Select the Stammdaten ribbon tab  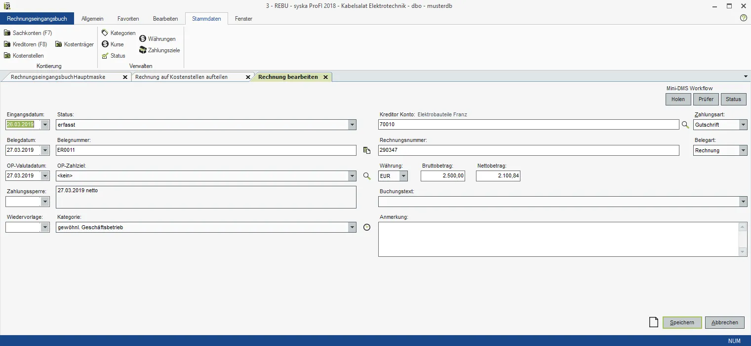click(x=206, y=19)
